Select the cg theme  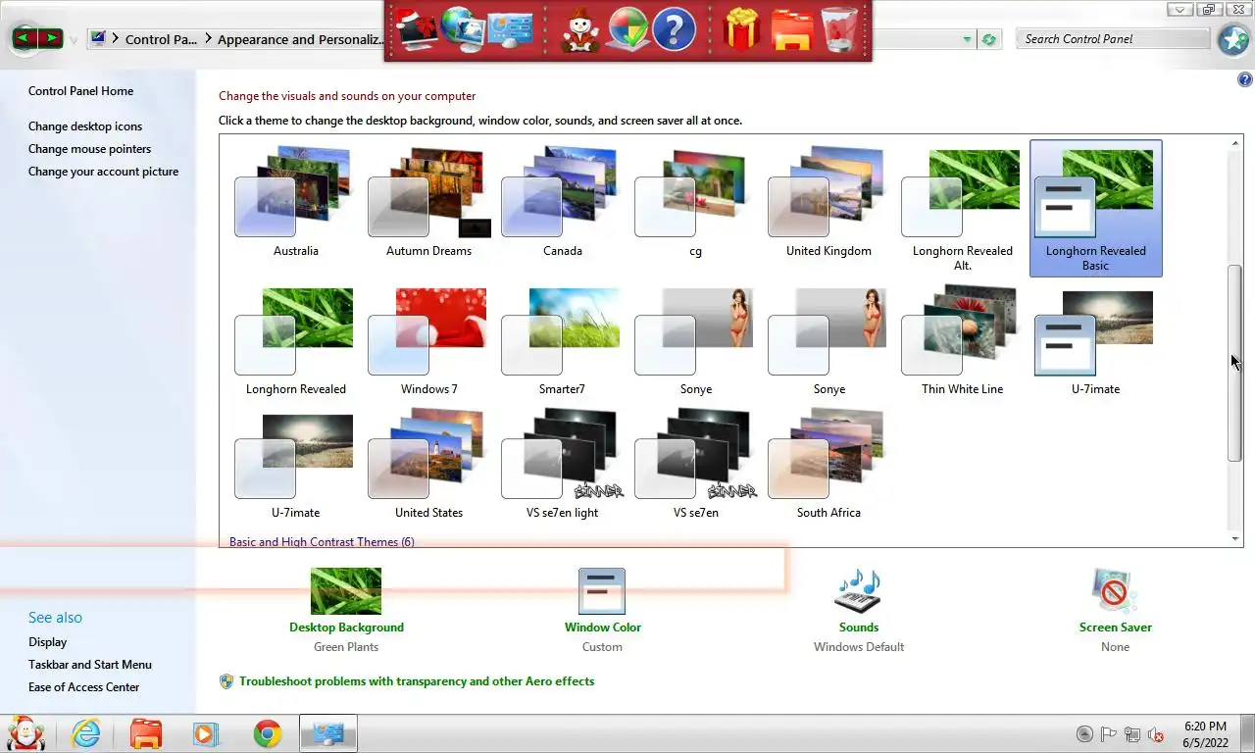(x=695, y=203)
